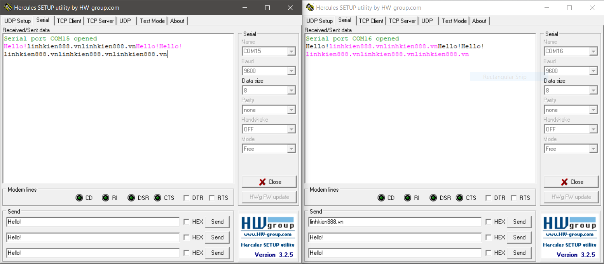Open the Test Mode tab in COM15 window
This screenshot has width=604, height=264.
point(152,21)
